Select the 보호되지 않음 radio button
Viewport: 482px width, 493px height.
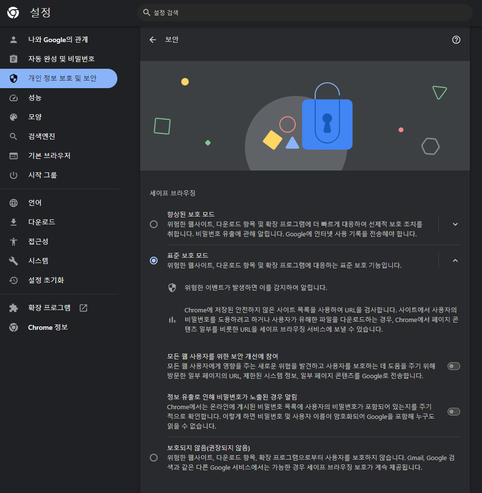click(154, 458)
